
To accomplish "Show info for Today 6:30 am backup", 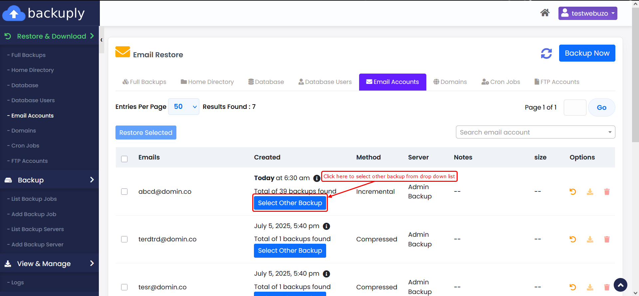I will click(317, 178).
